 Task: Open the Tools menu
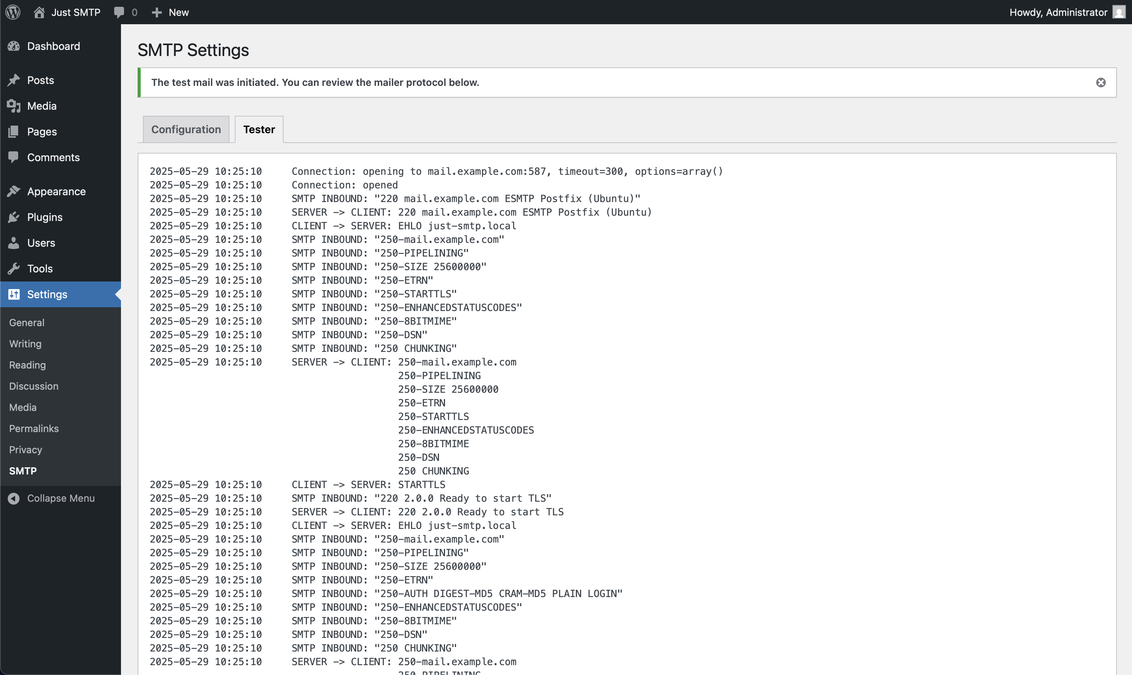coord(40,268)
